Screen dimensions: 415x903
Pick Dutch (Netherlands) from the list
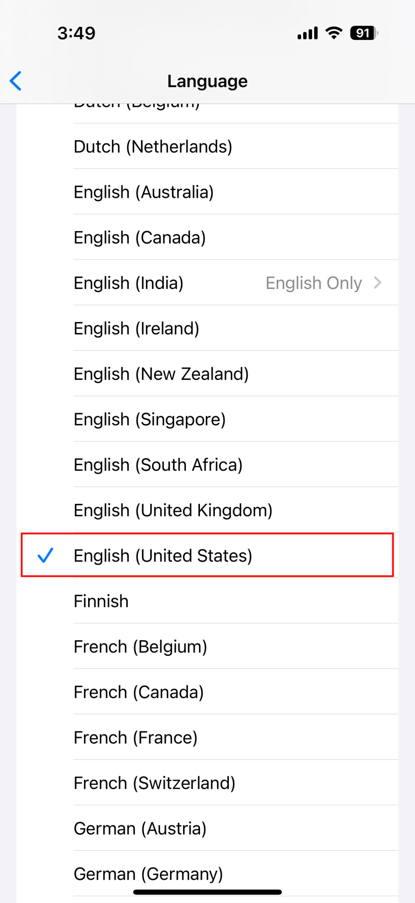(x=153, y=147)
